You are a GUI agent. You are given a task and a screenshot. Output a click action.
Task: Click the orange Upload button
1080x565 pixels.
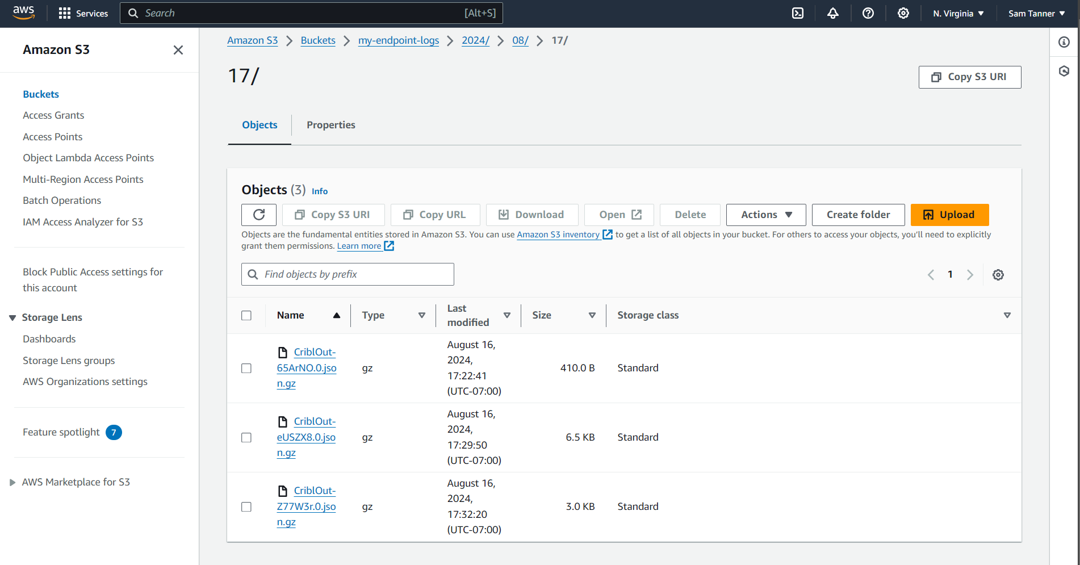949,215
